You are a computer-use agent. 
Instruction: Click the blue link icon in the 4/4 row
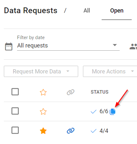point(70,131)
